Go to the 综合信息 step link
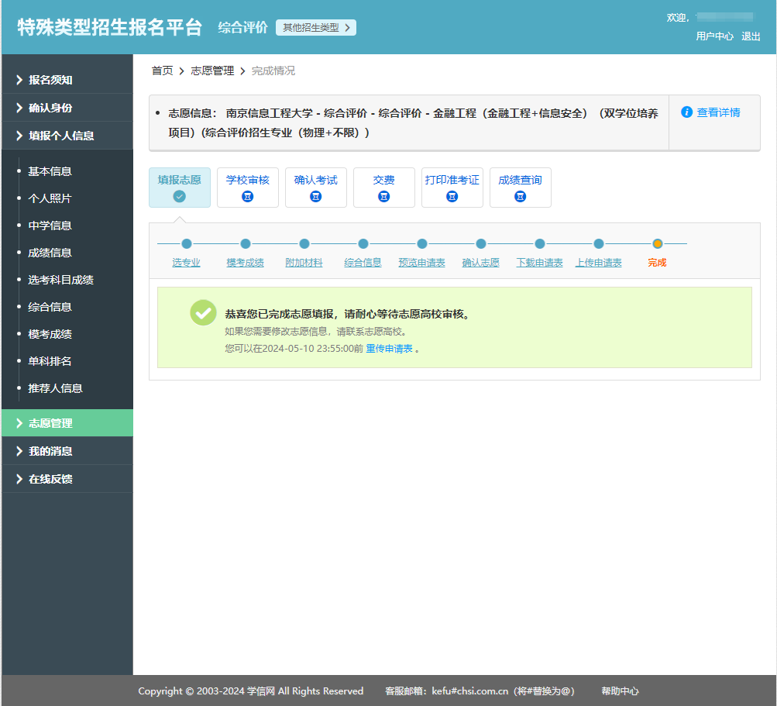 pyautogui.click(x=363, y=263)
